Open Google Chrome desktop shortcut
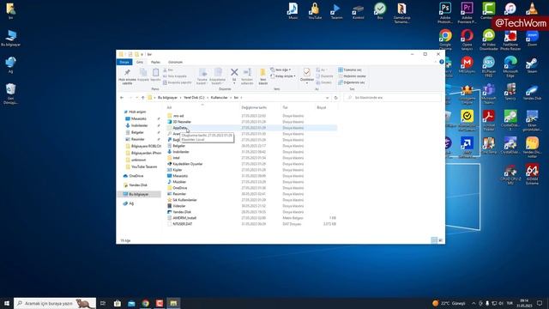Screen dimensions: 549x309 (x=445, y=39)
